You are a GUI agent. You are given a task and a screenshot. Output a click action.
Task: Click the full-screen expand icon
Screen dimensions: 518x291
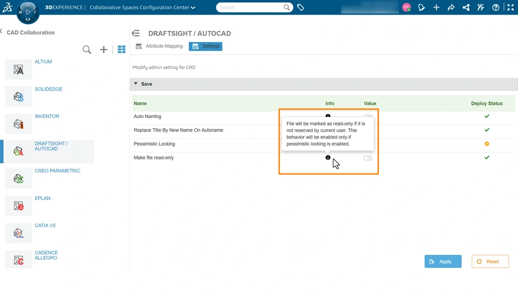coord(510,7)
